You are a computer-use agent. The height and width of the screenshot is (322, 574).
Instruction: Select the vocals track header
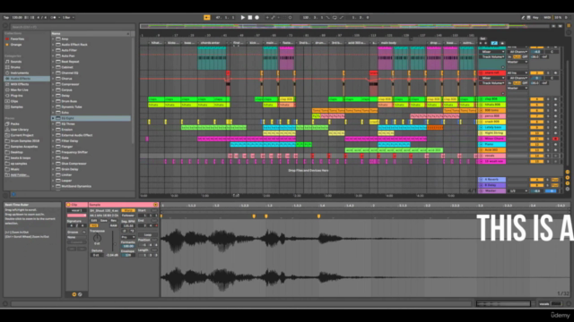491,156
